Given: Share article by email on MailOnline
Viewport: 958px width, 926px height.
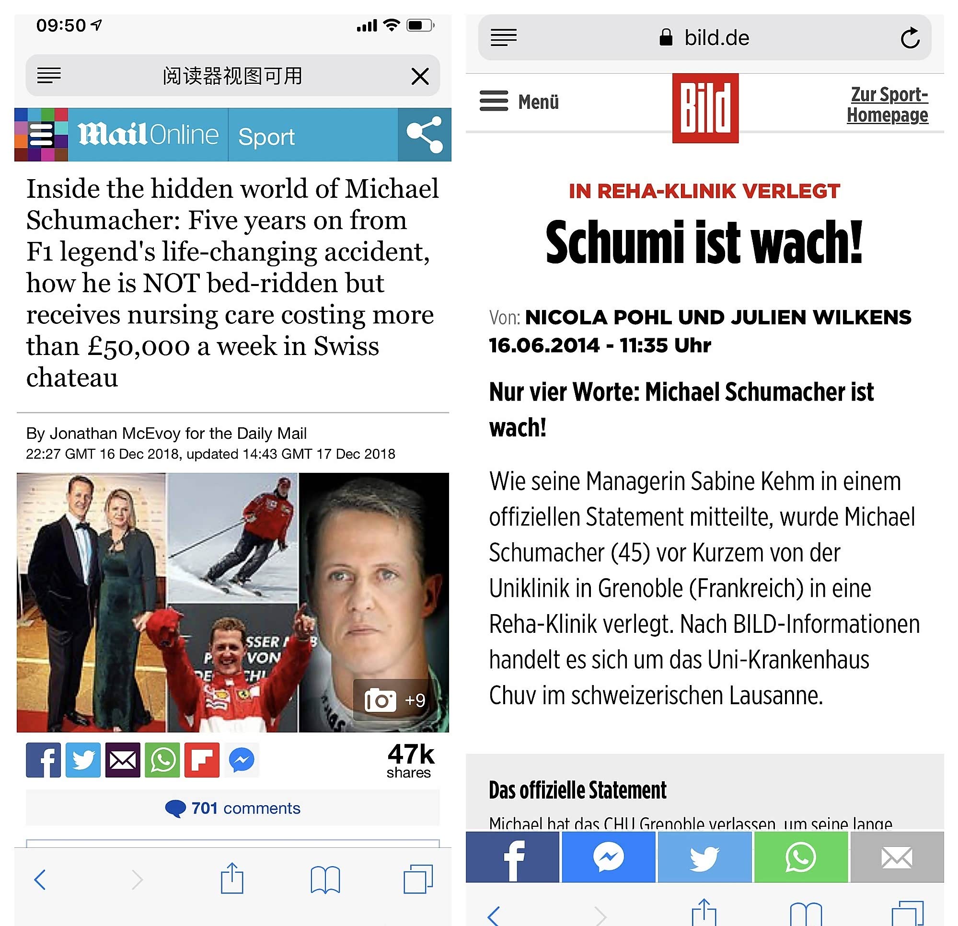Looking at the screenshot, I should (123, 760).
